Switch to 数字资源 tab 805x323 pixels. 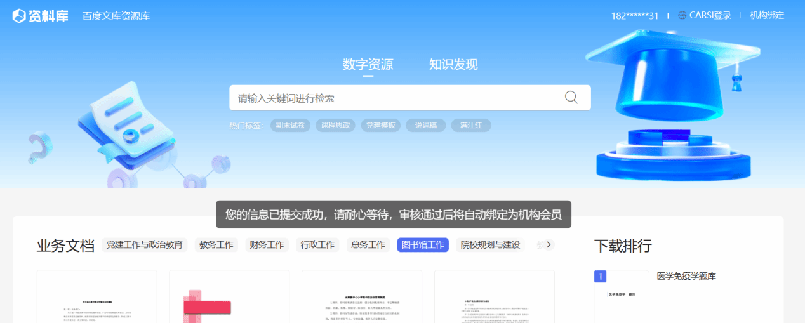tap(368, 65)
